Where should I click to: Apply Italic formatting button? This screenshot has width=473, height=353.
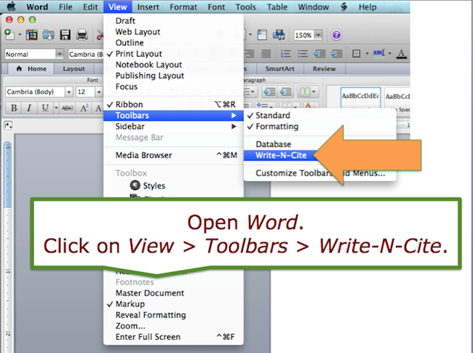pyautogui.click(x=29, y=108)
